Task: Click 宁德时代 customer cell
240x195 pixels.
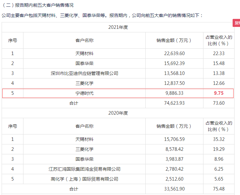Action: click(x=84, y=93)
